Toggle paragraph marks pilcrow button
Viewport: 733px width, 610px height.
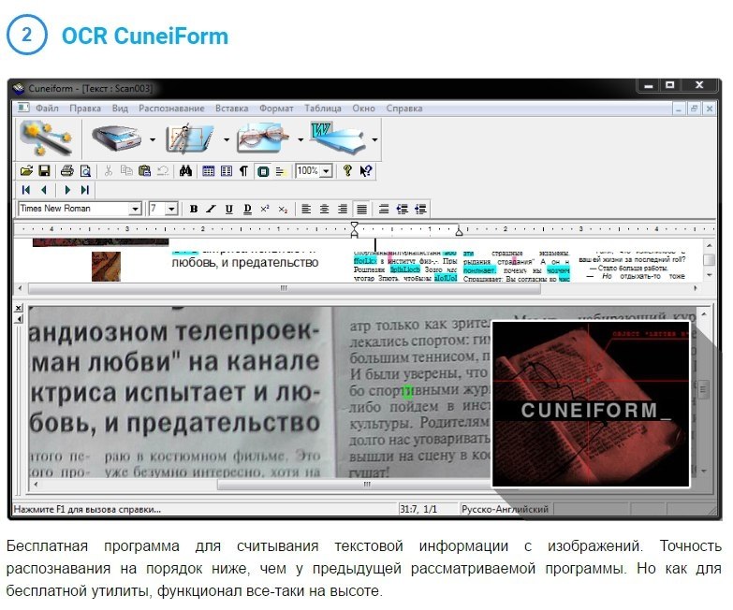click(x=244, y=171)
